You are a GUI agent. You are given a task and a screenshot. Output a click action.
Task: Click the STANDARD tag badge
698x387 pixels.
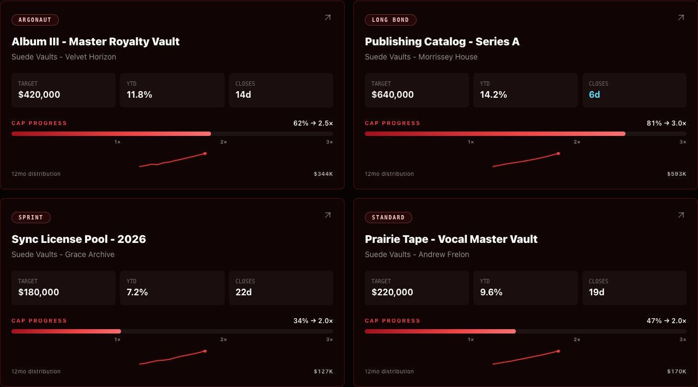(388, 218)
